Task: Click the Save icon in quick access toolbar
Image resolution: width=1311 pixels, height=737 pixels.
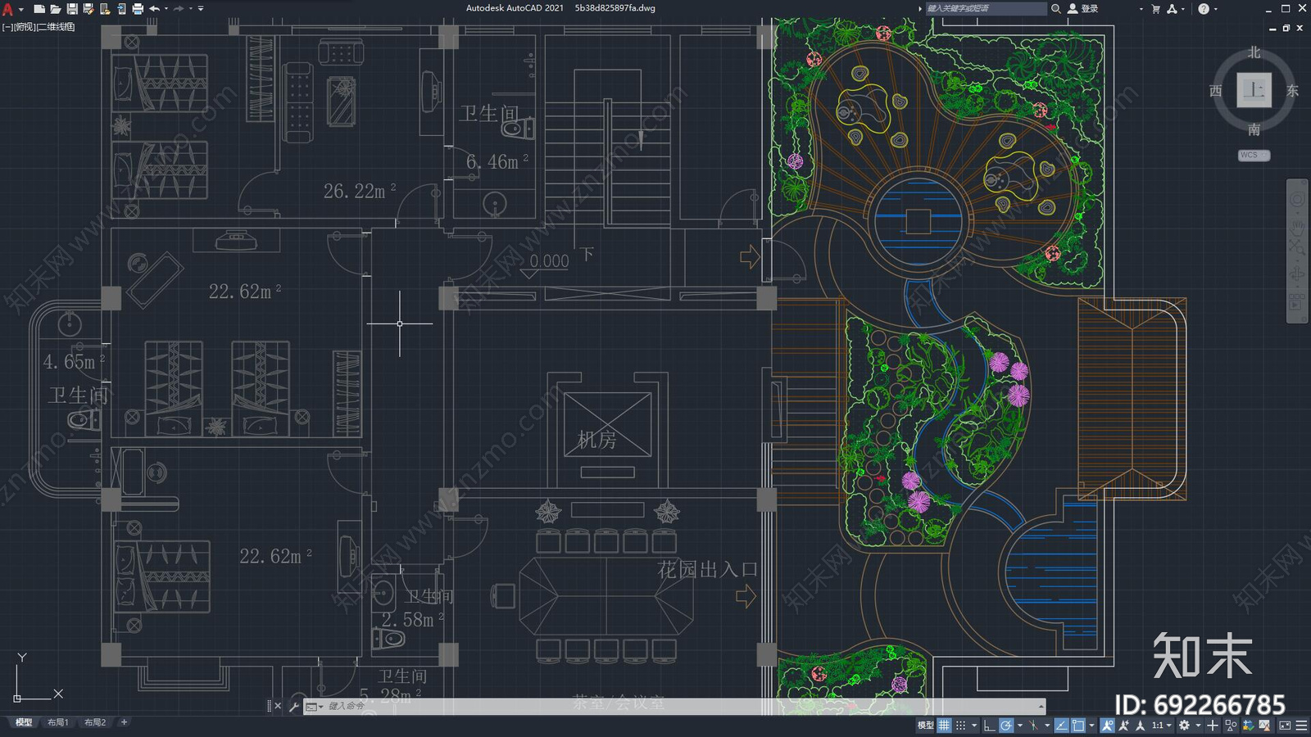Action: (72, 8)
